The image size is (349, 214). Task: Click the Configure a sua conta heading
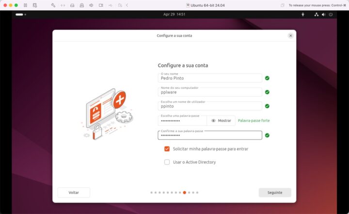(x=183, y=66)
